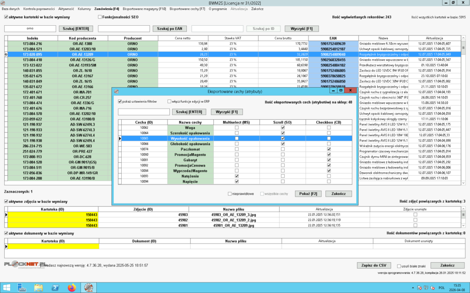Check the 'usuń białe znaki' option
This screenshot has width=470, height=293.
pos(397,266)
